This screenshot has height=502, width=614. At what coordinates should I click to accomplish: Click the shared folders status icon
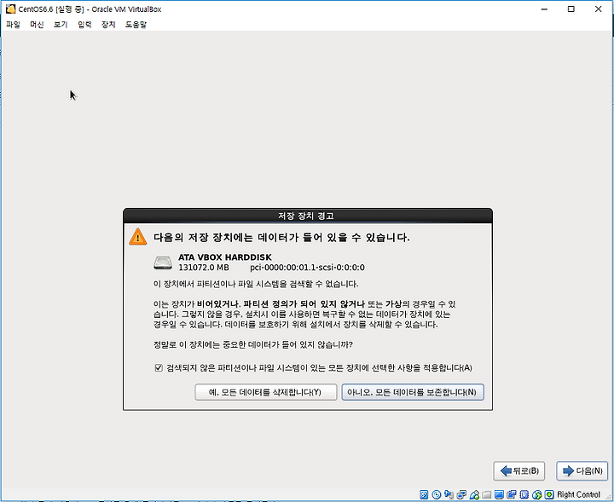pos(486,494)
